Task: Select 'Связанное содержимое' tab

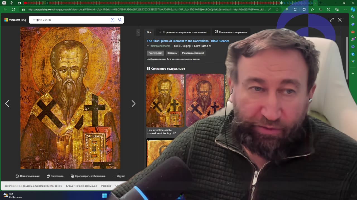Action: (231, 32)
